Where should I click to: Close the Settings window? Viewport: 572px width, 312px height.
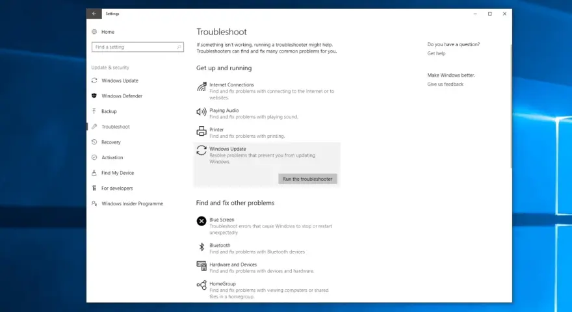coord(504,14)
